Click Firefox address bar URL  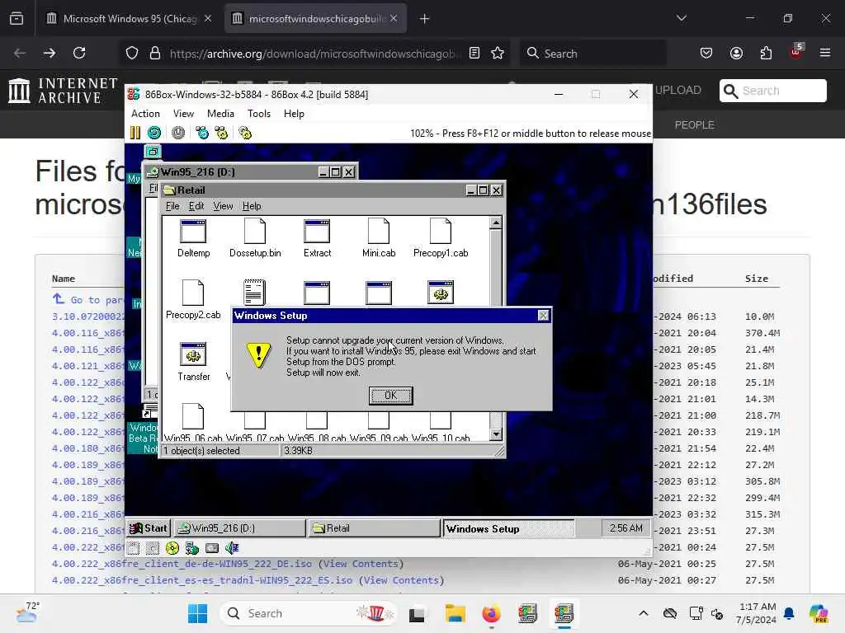coord(314,54)
